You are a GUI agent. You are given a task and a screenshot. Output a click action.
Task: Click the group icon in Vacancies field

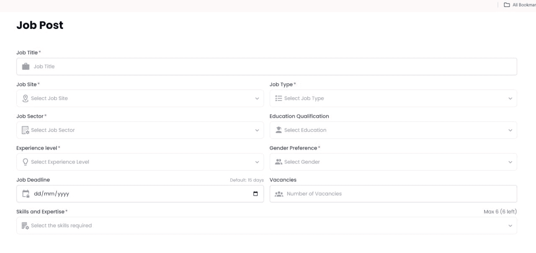click(279, 194)
